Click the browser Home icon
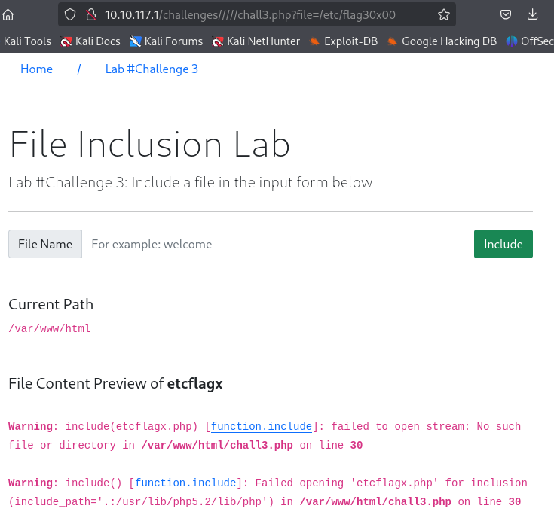Screen dimensions: 554x512 (x=8, y=15)
